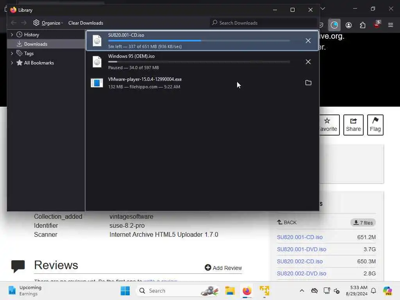The height and width of the screenshot is (300, 400).
Task: Open Firefox downloads progress toolbar icon
Action: point(334,25)
